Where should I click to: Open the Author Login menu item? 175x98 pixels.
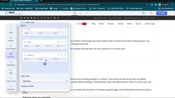coord(150,24)
